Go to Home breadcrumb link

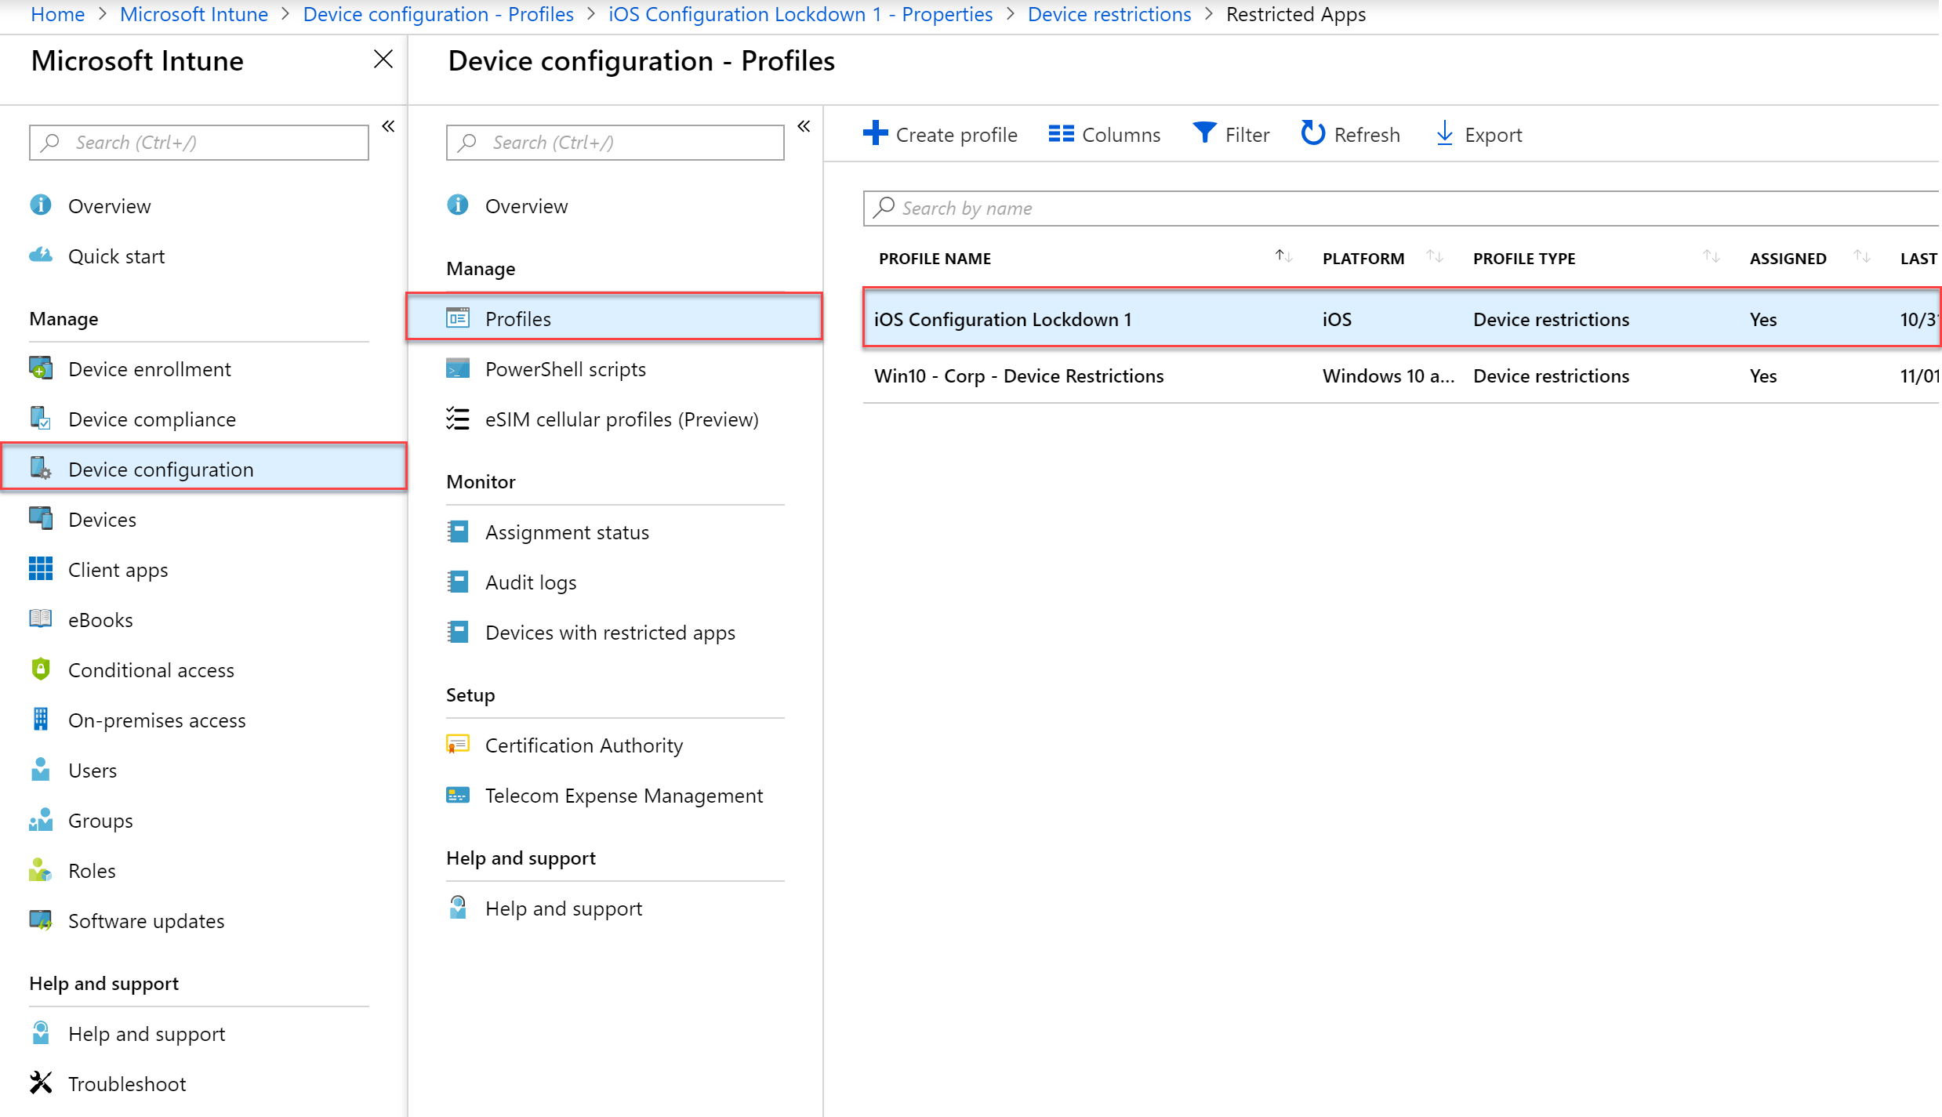click(57, 14)
